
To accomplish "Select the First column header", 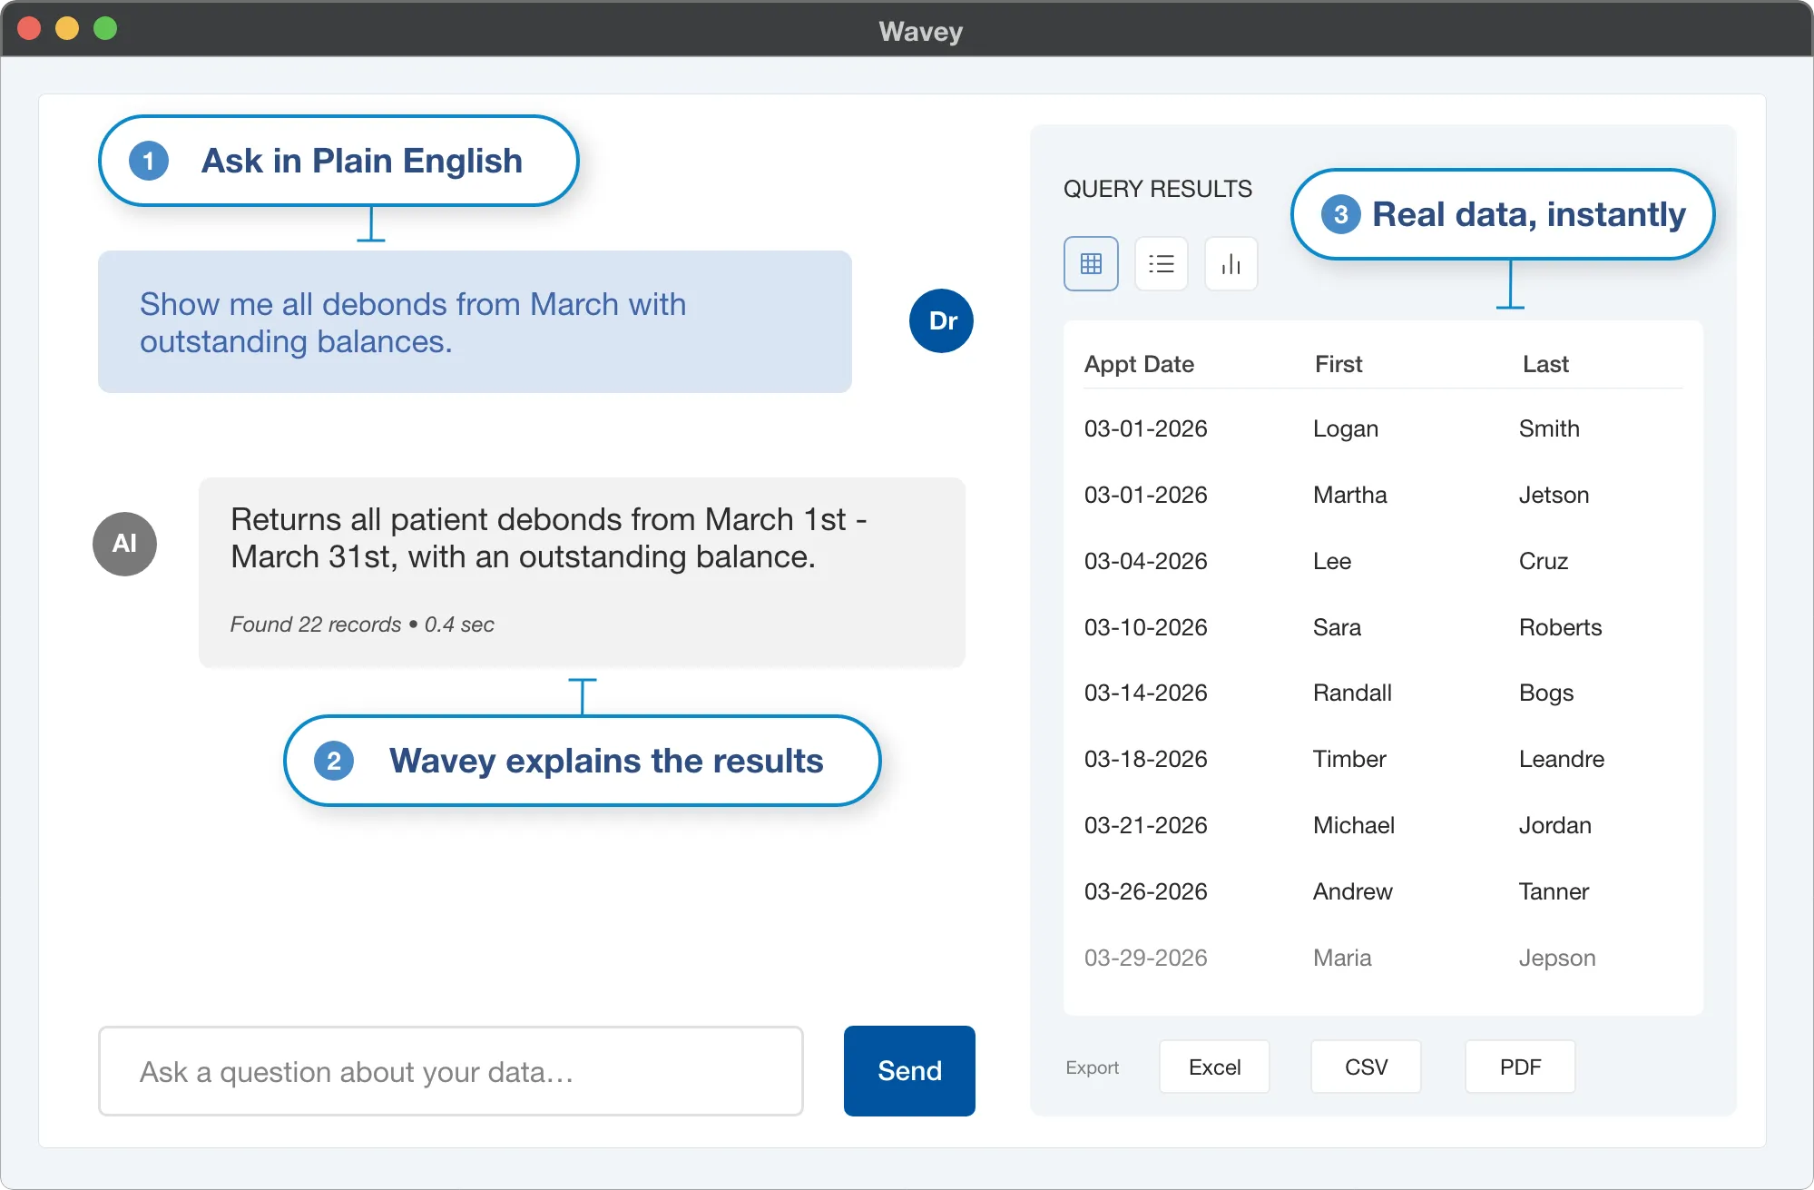I will pos(1338,364).
